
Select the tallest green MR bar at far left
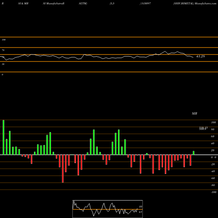point(3,137)
